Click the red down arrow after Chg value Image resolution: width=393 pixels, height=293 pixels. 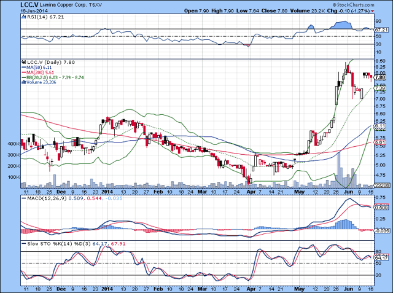point(373,11)
